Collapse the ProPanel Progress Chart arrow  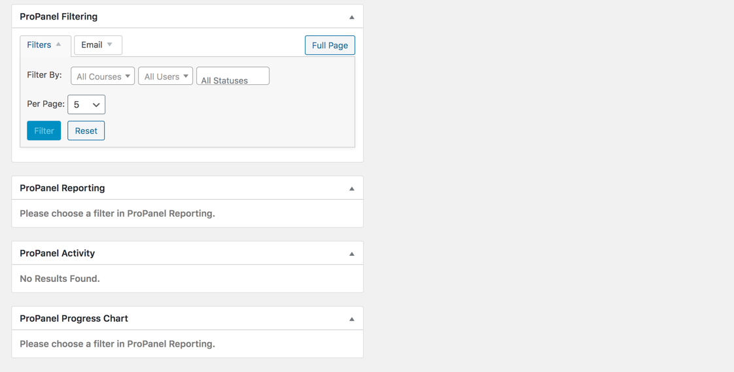(x=351, y=319)
